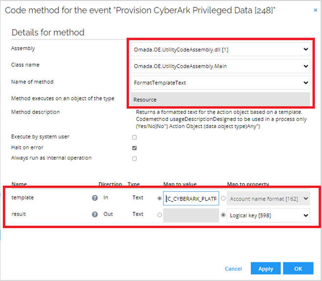The height and width of the screenshot is (281, 322).
Task: Expand Account name format [162] dropdown
Action: (268, 199)
